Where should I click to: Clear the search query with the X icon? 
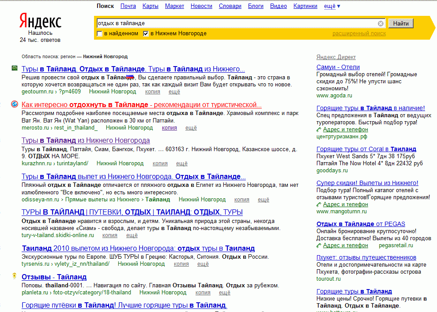click(x=380, y=23)
